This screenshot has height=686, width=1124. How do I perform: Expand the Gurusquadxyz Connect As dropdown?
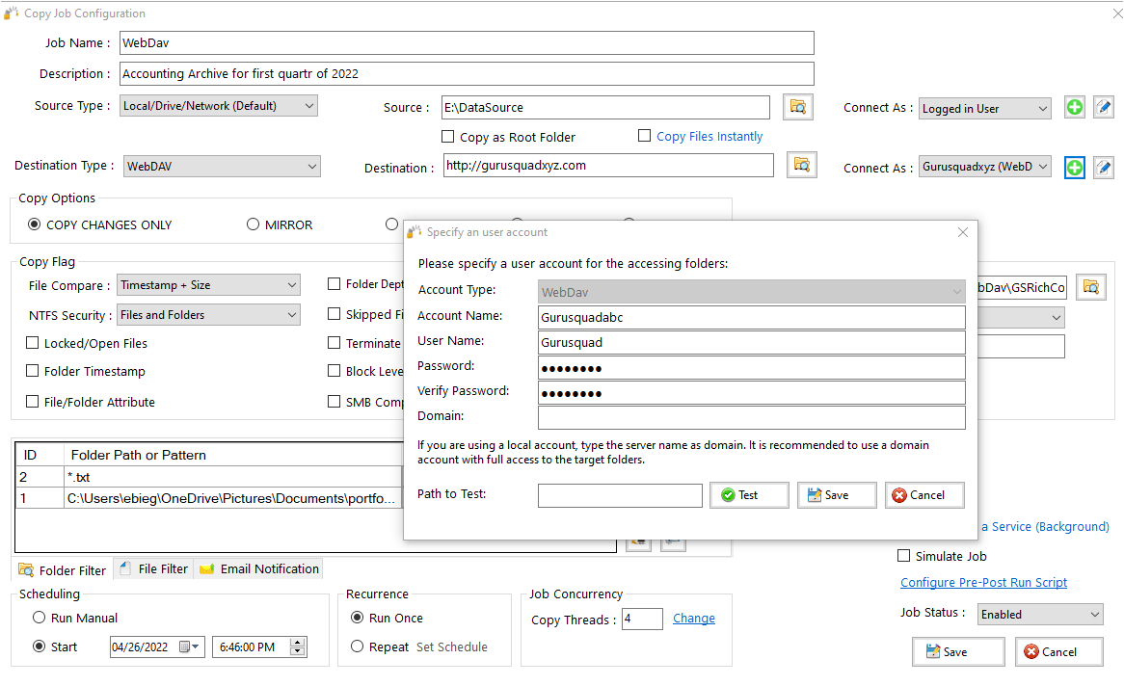pos(985,167)
